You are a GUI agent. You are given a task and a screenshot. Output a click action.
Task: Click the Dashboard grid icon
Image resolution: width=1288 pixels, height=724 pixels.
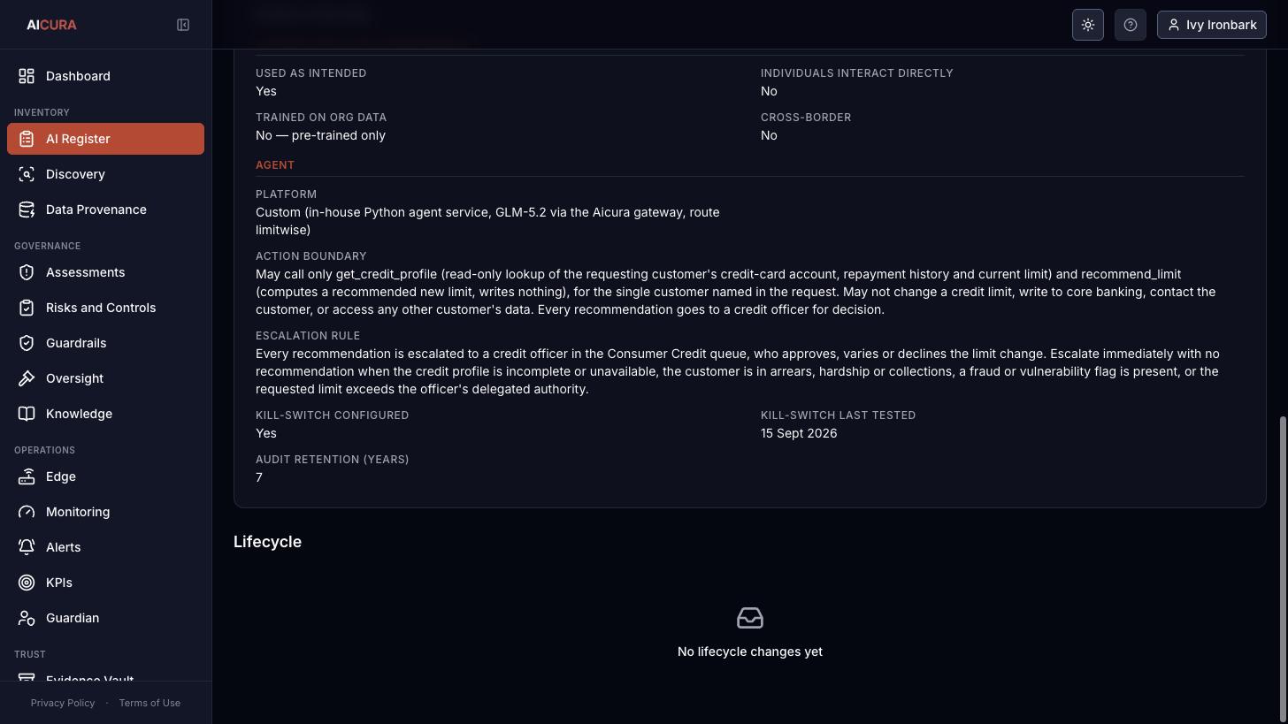point(27,76)
